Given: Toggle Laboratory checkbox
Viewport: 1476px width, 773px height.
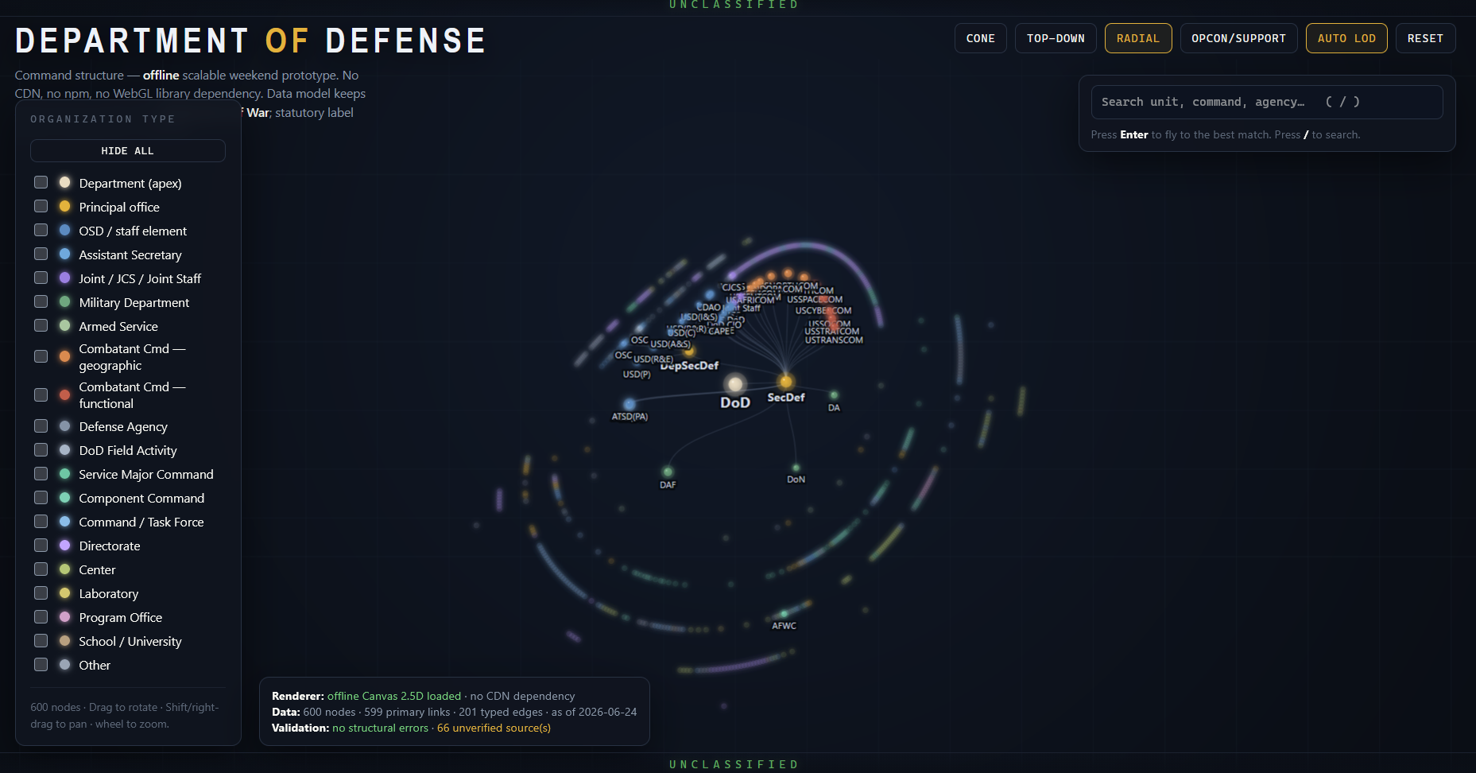Looking at the screenshot, I should [x=41, y=593].
